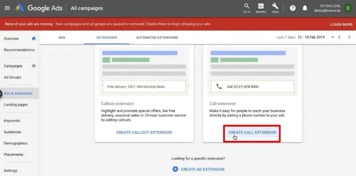Expand the side panel handle near Ads & extensions
The height and width of the screenshot is (176, 356).
[x=1, y=93]
